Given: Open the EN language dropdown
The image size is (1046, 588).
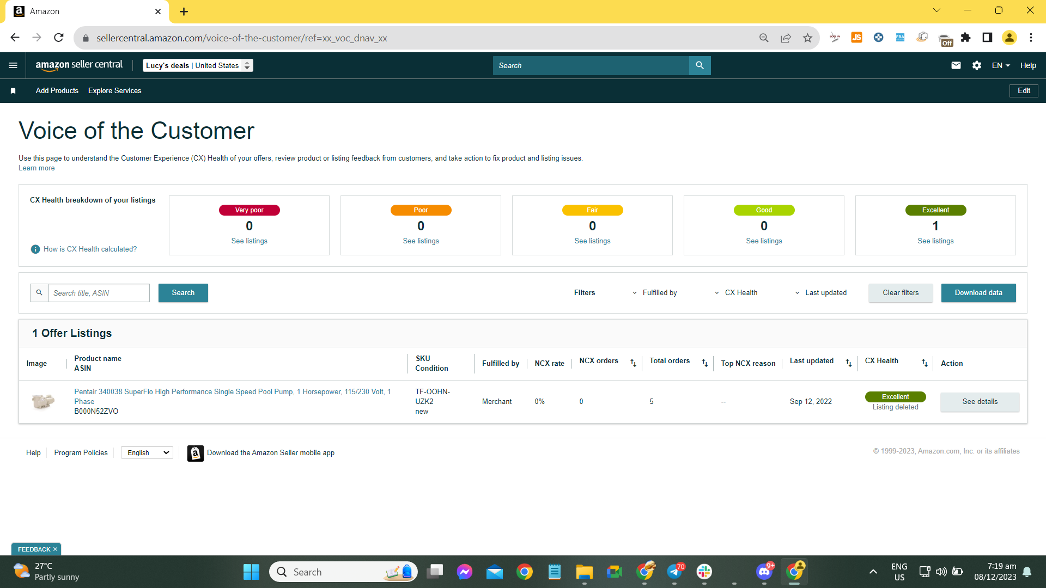Looking at the screenshot, I should [1001, 65].
